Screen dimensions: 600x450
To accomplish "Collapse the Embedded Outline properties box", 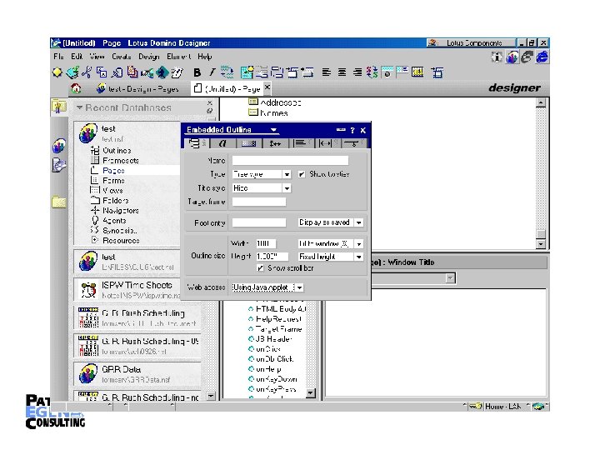I will click(341, 130).
